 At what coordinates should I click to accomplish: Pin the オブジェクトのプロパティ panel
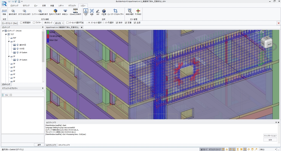click(x=43, y=88)
